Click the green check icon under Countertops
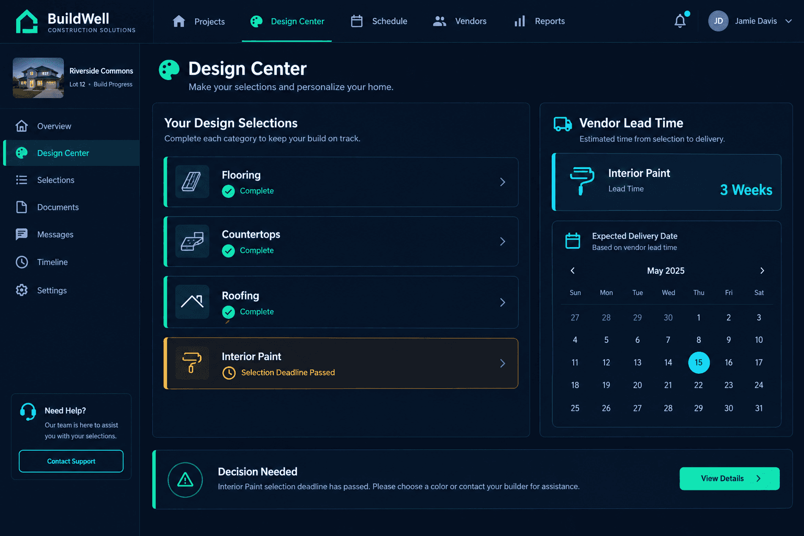Screen dimensions: 804x536 click(x=228, y=251)
